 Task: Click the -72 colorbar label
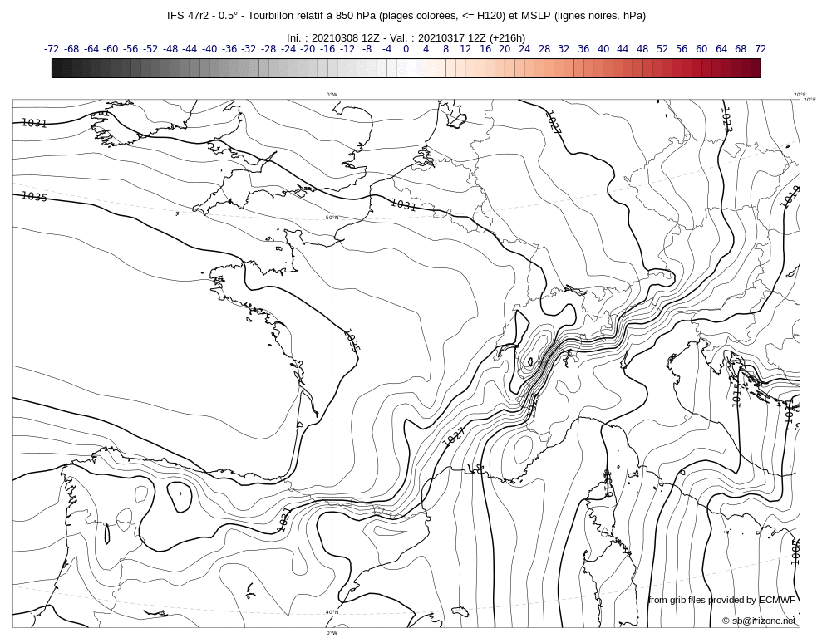(x=52, y=49)
